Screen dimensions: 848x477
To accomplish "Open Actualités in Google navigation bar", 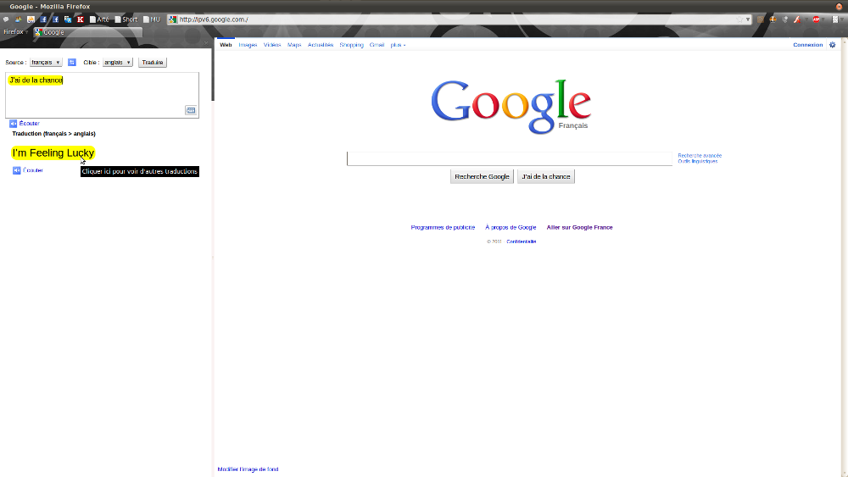I will [x=321, y=45].
